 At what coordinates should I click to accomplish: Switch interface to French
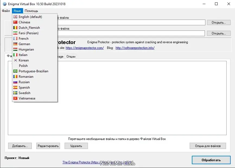[35, 39]
